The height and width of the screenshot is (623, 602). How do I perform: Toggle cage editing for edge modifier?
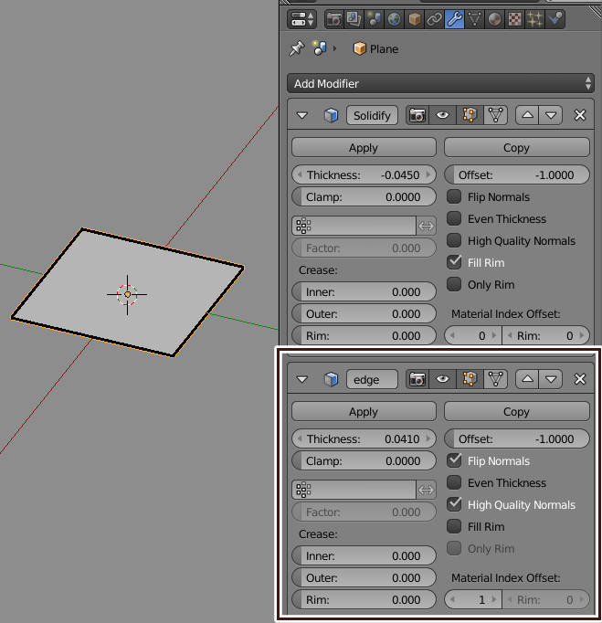tap(495, 379)
